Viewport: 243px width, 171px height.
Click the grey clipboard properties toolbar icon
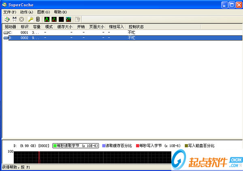38,19
